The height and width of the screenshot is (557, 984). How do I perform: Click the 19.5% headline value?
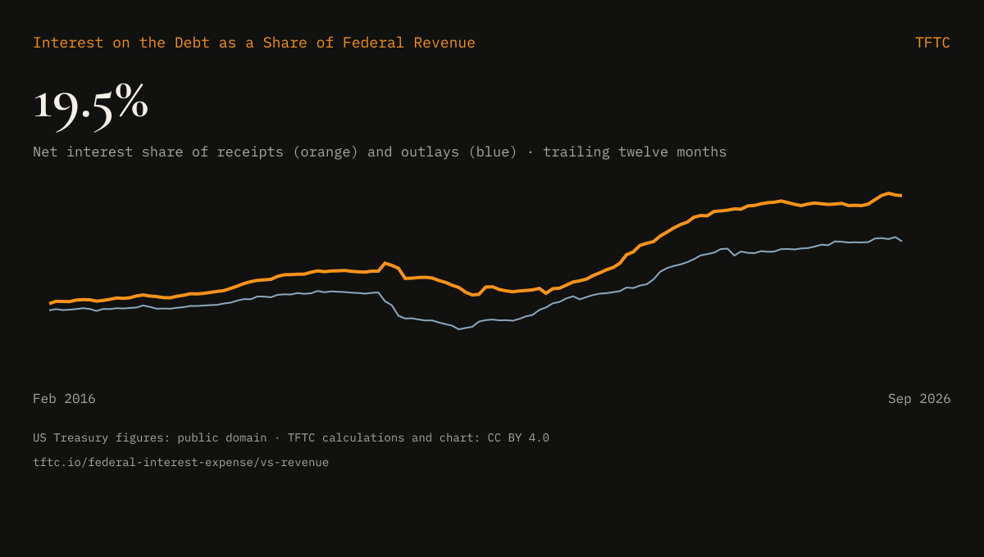click(90, 106)
